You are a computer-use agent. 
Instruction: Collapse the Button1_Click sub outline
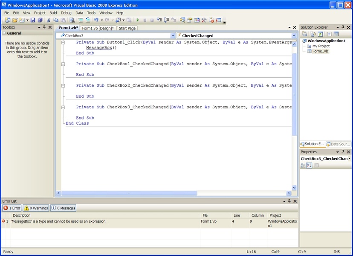pos(64,43)
